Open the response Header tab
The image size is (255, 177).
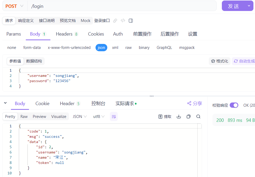pyautogui.click(x=70, y=104)
